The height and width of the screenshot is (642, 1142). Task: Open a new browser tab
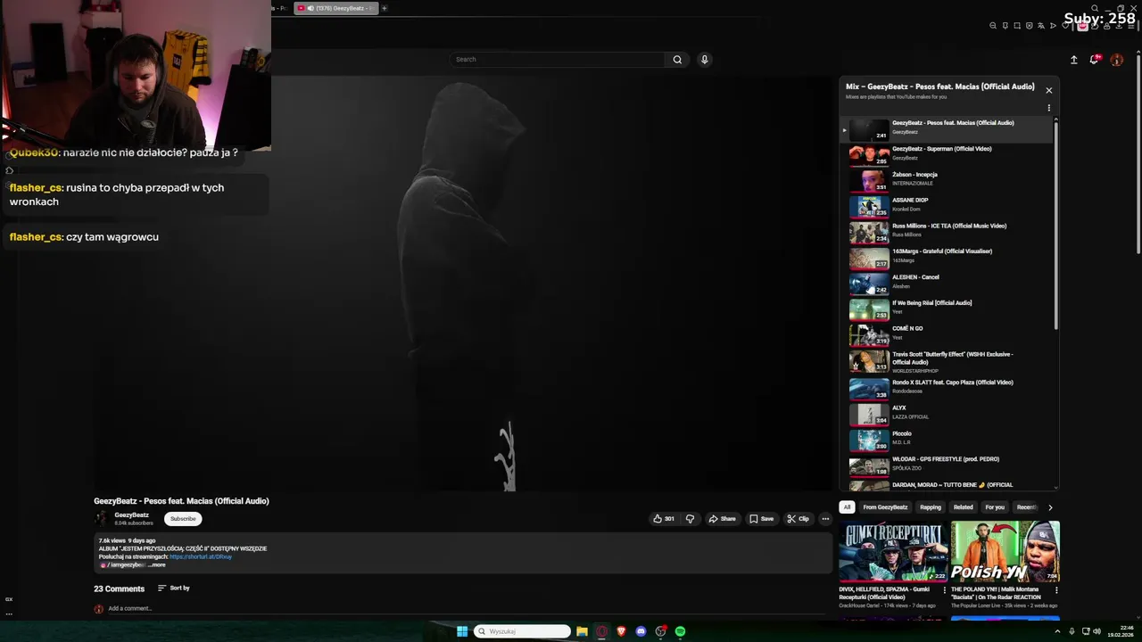pyautogui.click(x=385, y=8)
